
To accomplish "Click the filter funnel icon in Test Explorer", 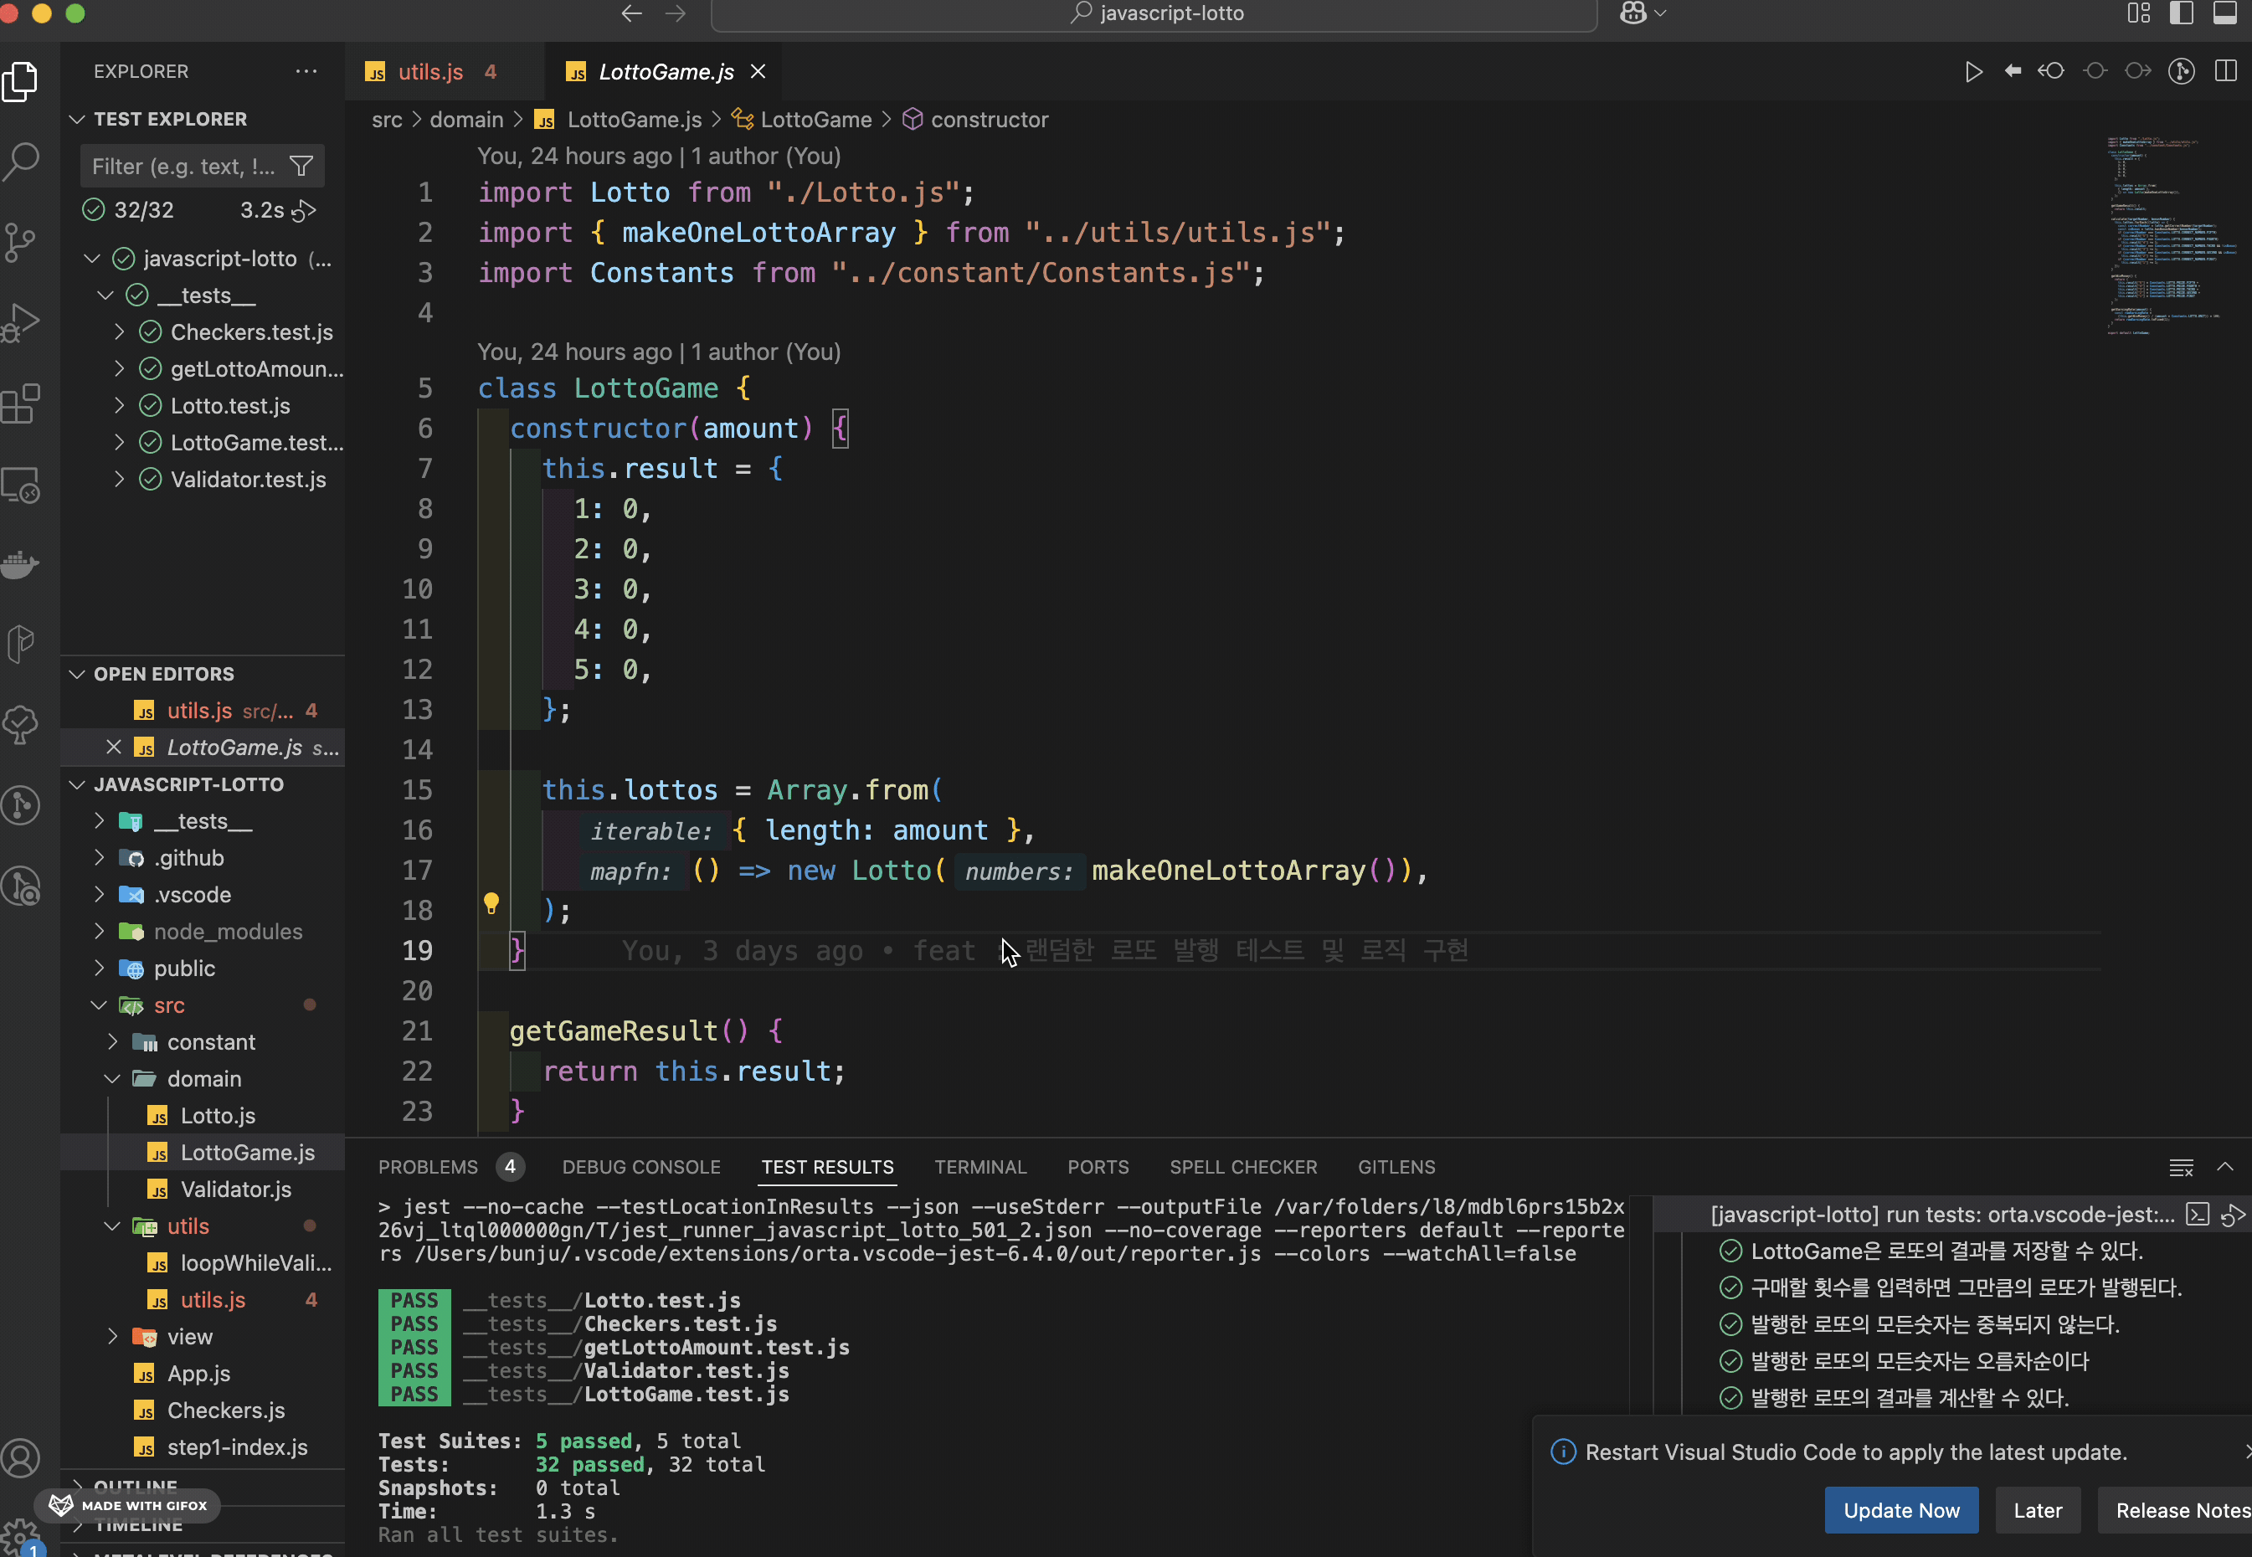I will tap(301, 166).
